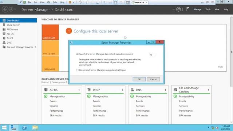Open the Manage menu
This screenshot has width=233, height=131.
(197, 9)
